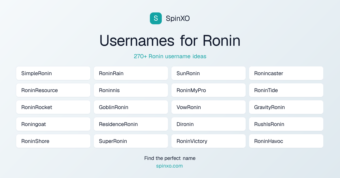
Task: Click the SpinXO brand name text
Action: pyautogui.click(x=178, y=19)
